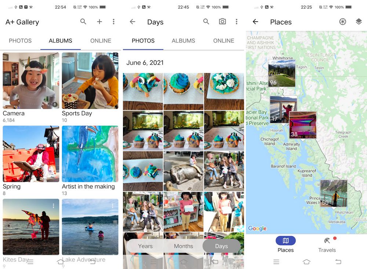Open the Travels section
367x269 pixels.
pyautogui.click(x=327, y=244)
